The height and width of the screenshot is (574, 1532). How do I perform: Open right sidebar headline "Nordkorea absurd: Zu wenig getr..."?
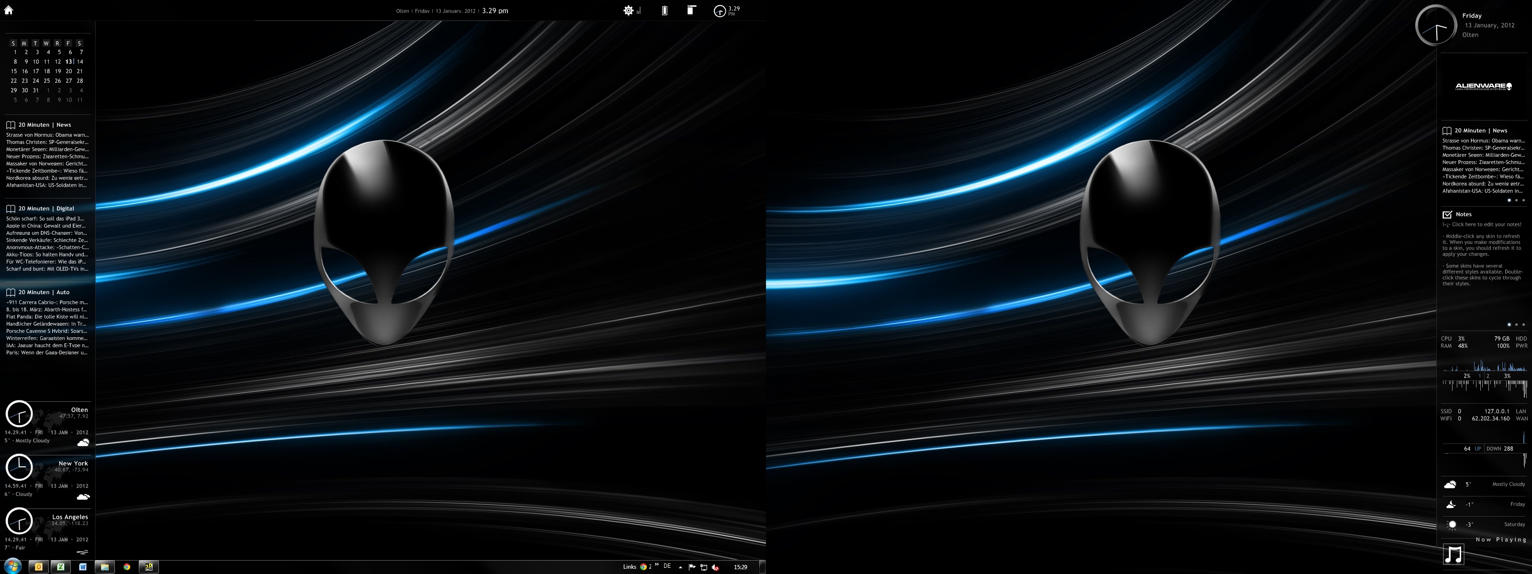pyautogui.click(x=1483, y=184)
